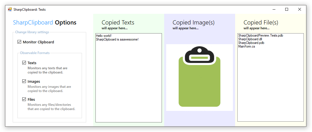
Task: Toggle the Files checkbox
Action: click(x=24, y=99)
